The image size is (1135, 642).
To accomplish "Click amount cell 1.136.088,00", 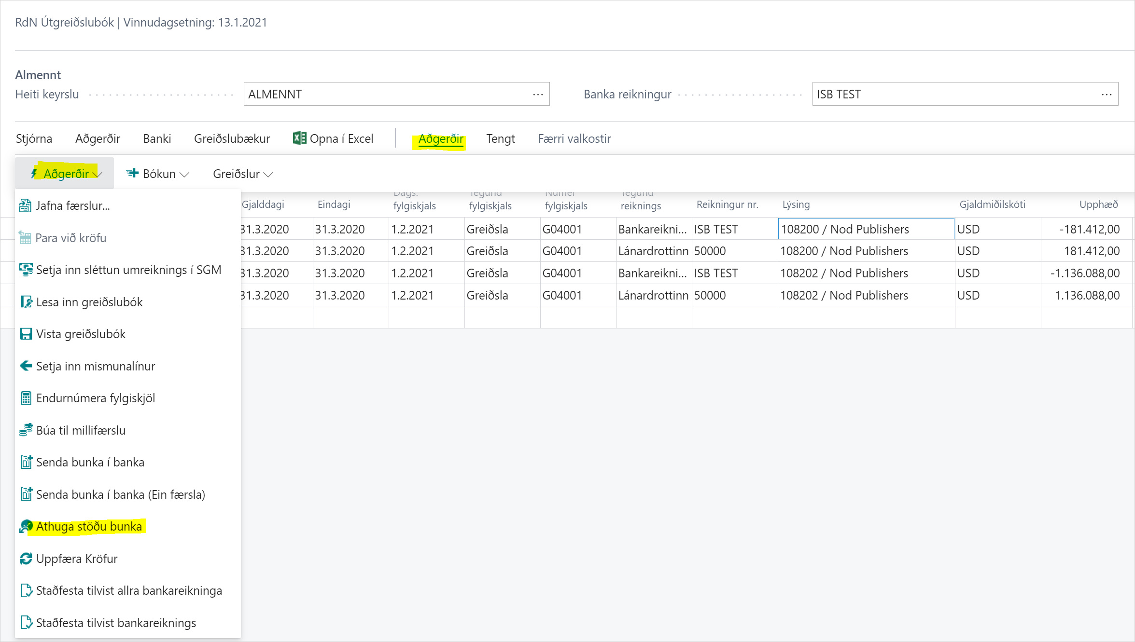I will (x=1087, y=295).
